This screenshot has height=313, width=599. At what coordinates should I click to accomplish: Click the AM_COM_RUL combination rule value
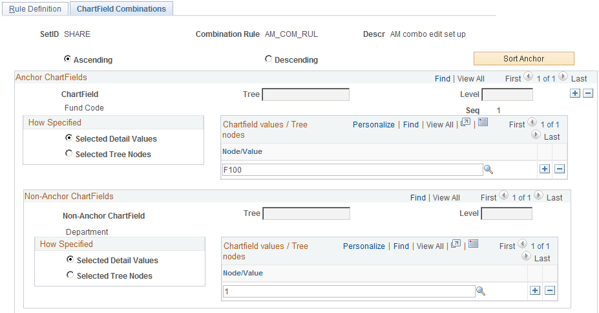[x=291, y=34]
